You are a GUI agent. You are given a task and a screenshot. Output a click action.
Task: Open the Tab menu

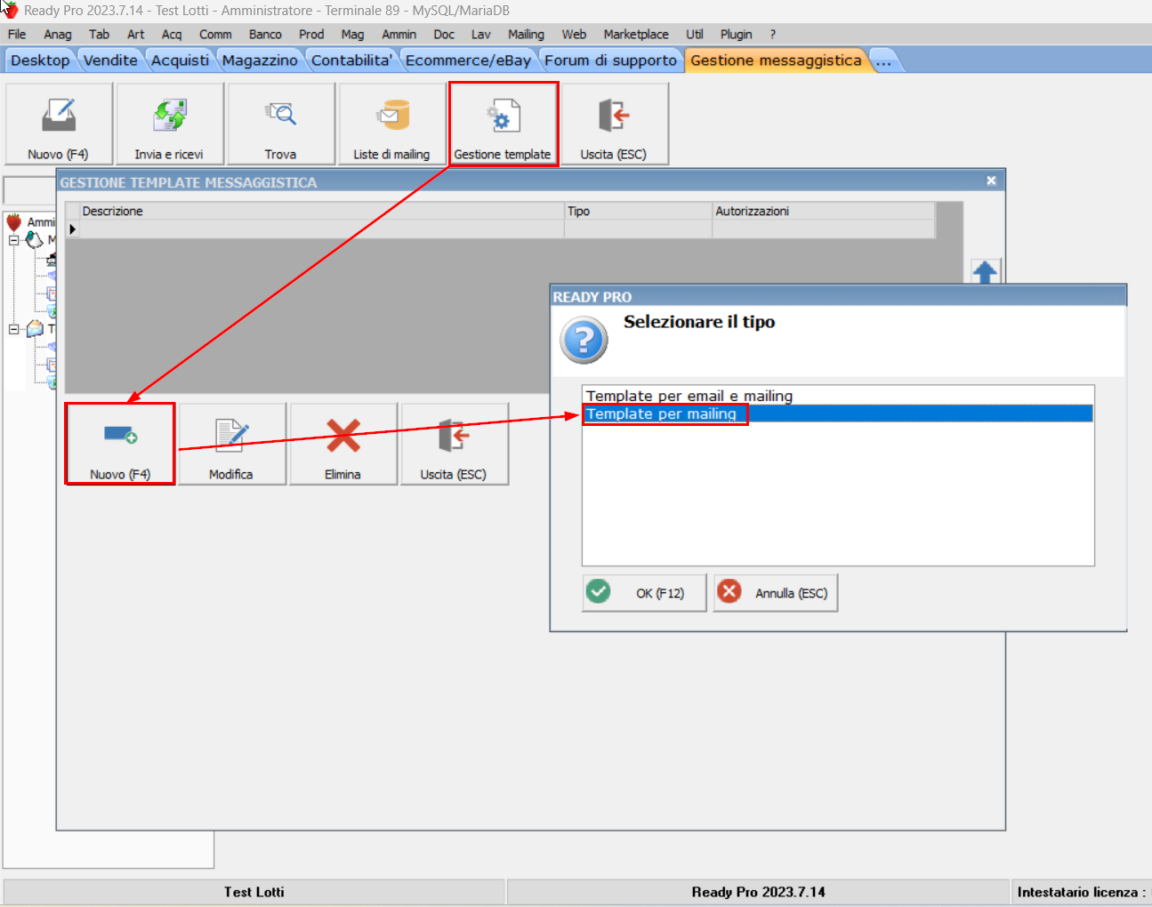pos(99,35)
